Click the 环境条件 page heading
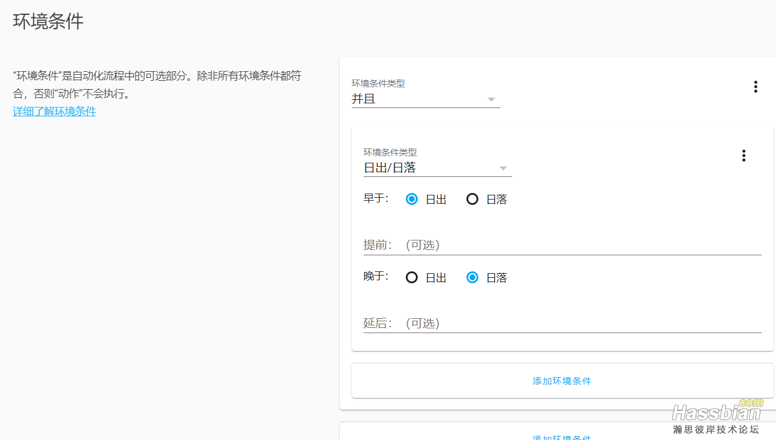Image resolution: width=776 pixels, height=440 pixels. 48,21
